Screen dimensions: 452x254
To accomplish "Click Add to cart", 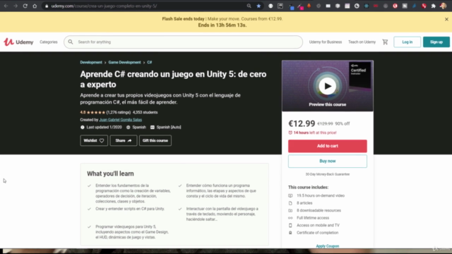I will pos(328,146).
